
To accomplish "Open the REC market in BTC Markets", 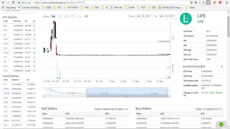I will 5,26.
